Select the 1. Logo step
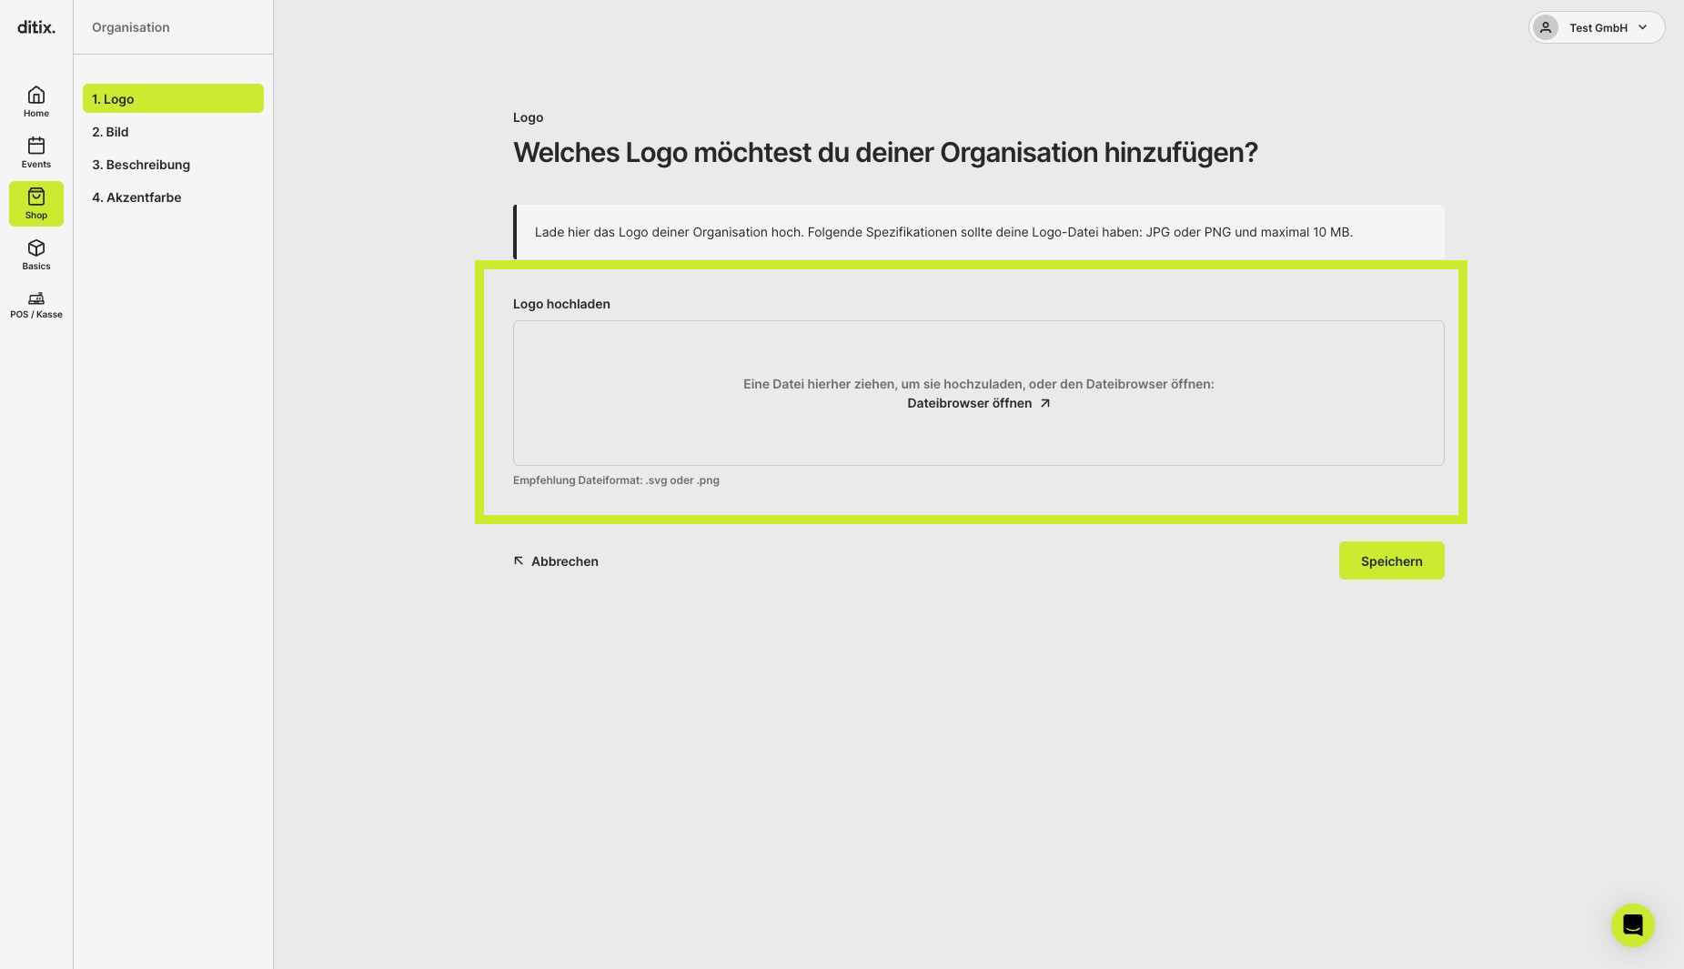1684x969 pixels. tap(173, 98)
